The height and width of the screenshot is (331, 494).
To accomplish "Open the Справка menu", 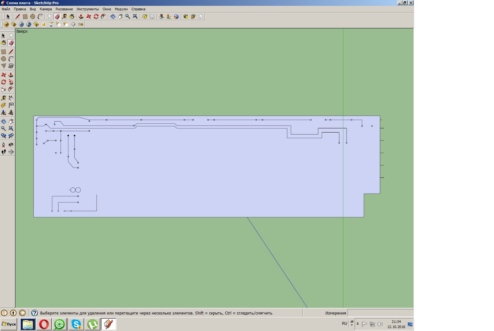I will [x=138, y=9].
